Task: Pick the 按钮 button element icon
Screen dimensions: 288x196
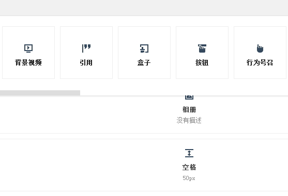Action: coord(202,48)
